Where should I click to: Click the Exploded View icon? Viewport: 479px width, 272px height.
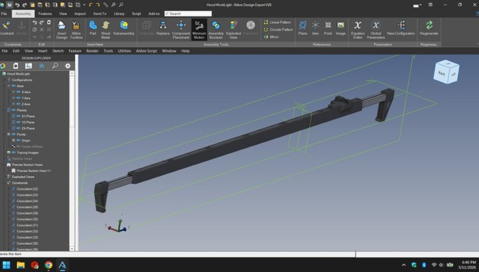tap(234, 29)
